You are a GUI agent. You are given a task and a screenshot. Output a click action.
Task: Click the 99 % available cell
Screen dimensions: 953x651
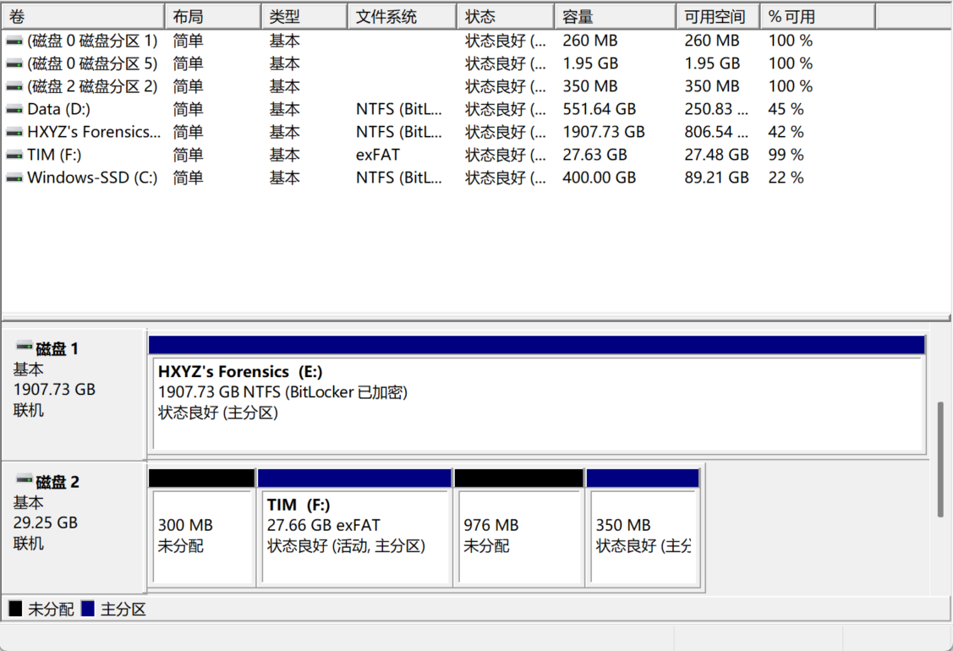click(786, 155)
